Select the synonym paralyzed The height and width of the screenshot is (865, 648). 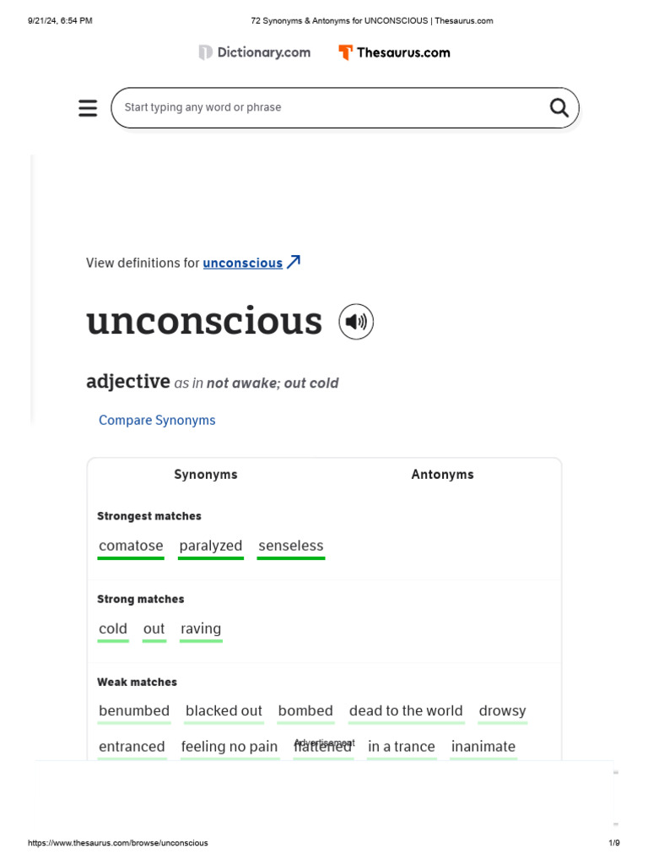[211, 546]
